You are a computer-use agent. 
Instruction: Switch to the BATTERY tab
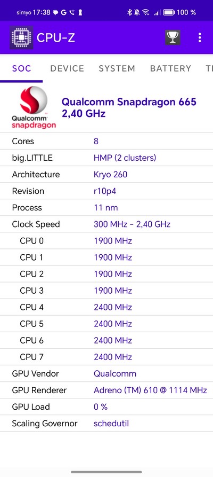[x=170, y=68]
